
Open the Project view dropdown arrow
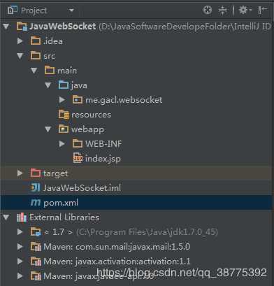coord(71,10)
